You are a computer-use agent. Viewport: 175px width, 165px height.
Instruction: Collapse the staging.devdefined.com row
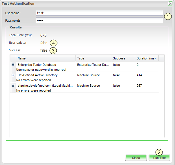click(x=13, y=86)
